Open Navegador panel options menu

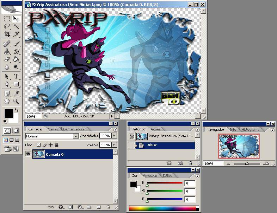(272, 130)
